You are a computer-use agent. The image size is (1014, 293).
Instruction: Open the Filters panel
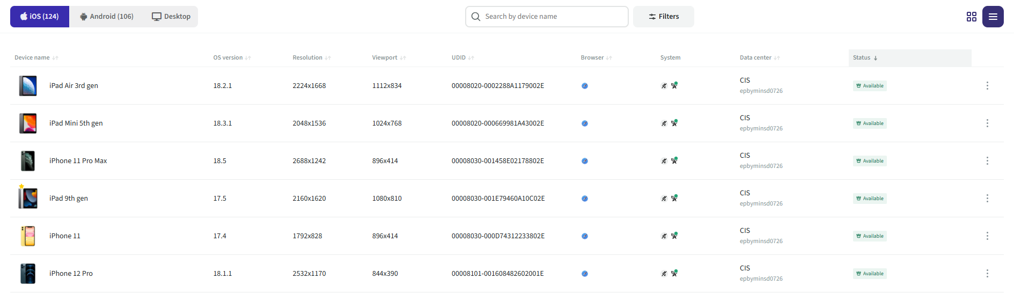664,17
